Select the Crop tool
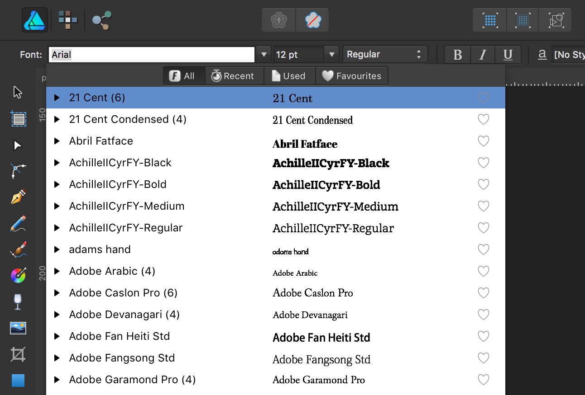585x395 pixels. pyautogui.click(x=18, y=354)
